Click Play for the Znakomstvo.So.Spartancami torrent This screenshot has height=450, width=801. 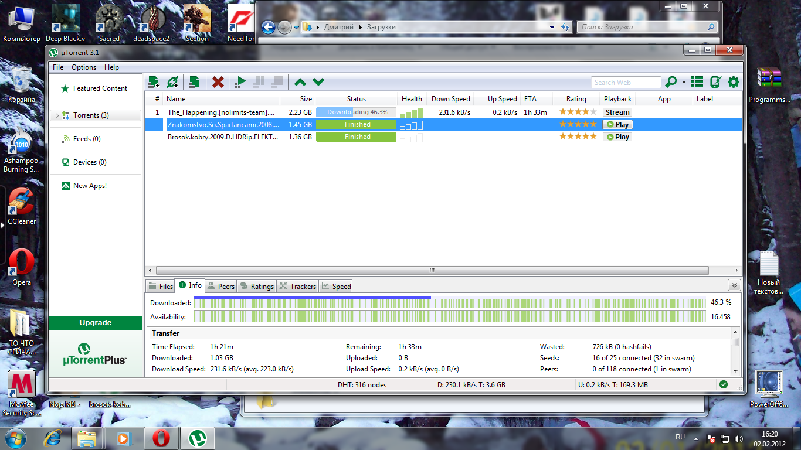617,124
